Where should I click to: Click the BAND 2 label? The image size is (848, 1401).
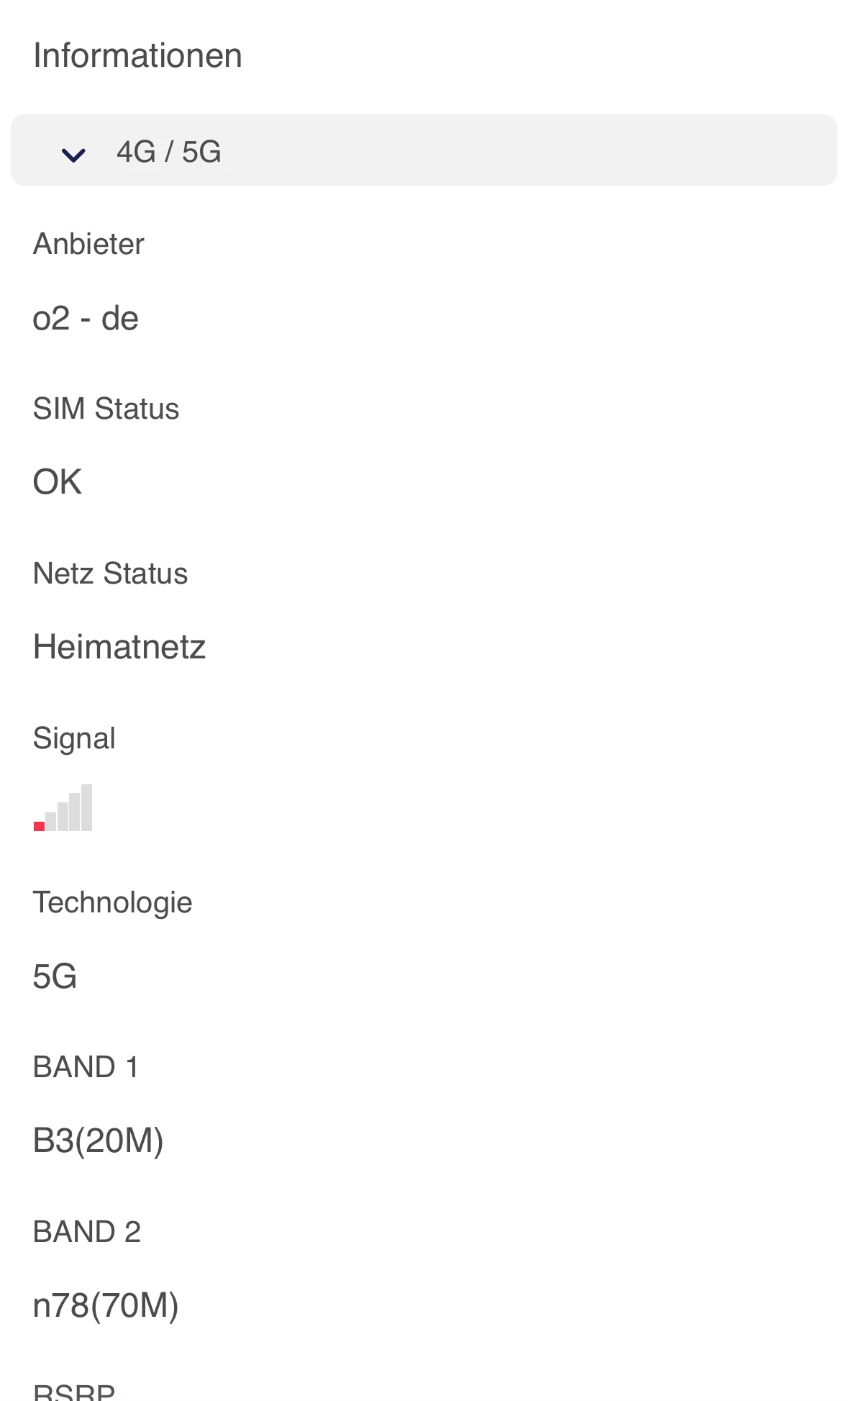86,1232
